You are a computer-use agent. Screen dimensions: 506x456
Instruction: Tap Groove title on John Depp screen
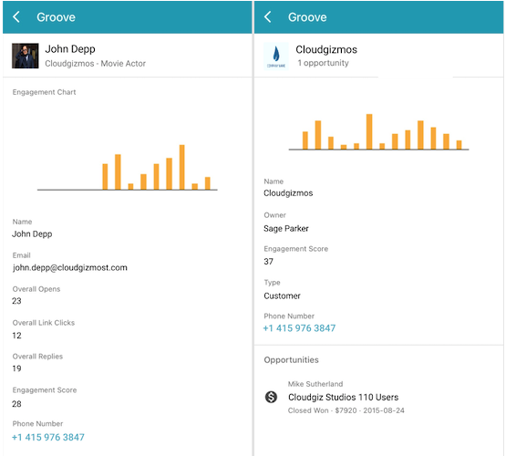[x=56, y=17]
